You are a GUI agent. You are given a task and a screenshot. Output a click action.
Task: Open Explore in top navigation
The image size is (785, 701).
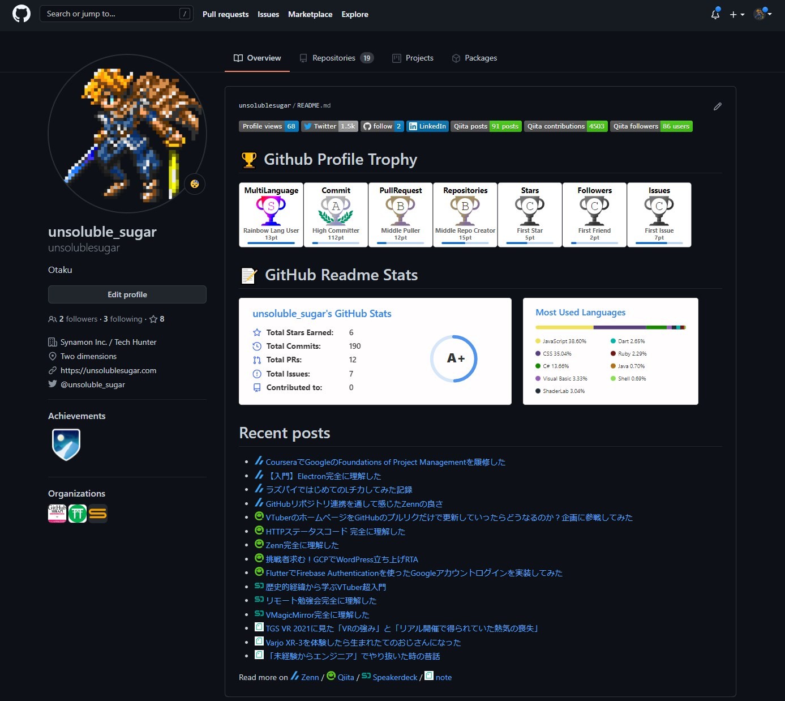tap(355, 14)
